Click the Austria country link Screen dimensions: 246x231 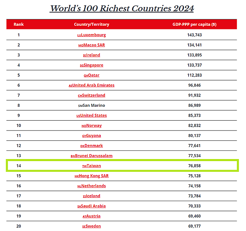click(x=93, y=216)
